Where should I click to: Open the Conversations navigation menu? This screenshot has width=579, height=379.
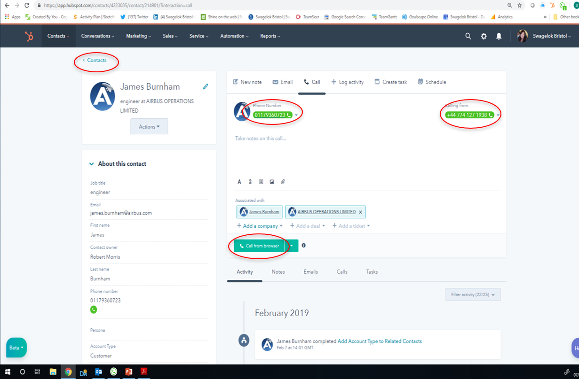pos(98,36)
